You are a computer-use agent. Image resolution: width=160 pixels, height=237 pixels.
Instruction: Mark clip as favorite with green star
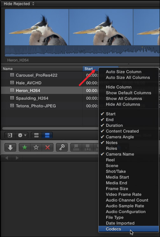click(x=24, y=147)
